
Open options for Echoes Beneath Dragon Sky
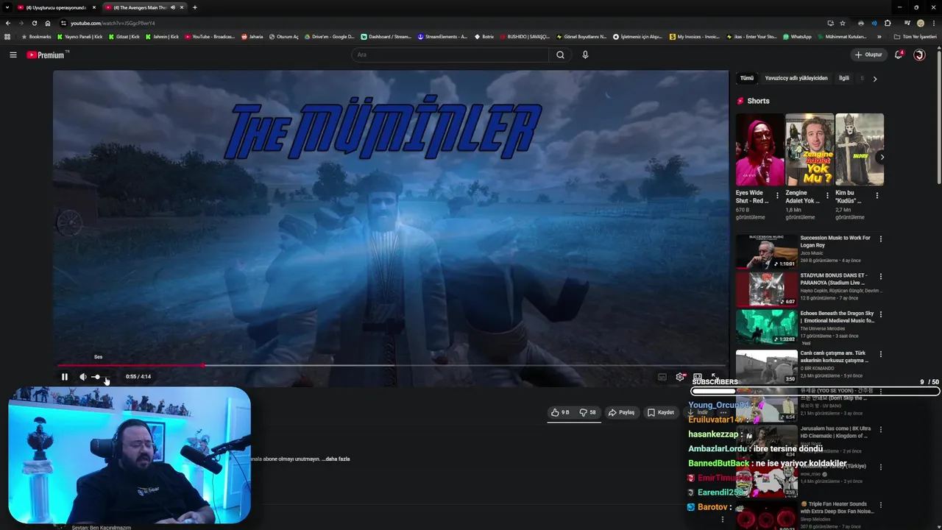880,314
